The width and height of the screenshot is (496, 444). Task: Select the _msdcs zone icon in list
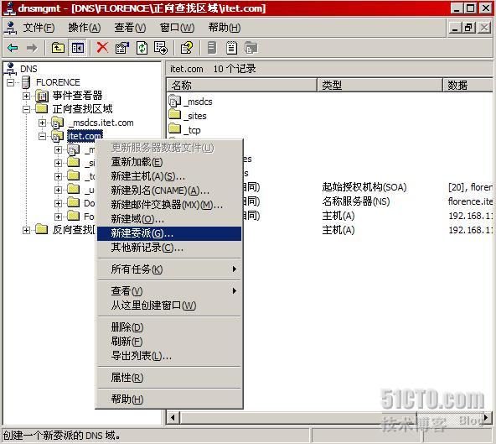174,102
